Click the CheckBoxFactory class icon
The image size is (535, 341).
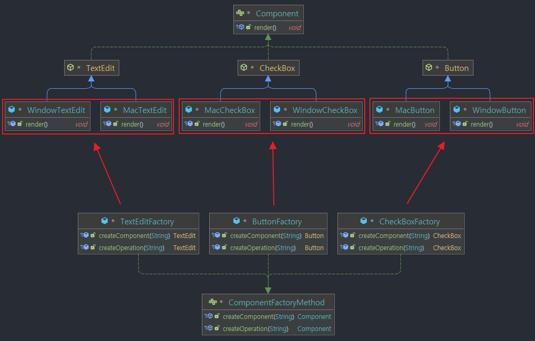(x=364, y=221)
